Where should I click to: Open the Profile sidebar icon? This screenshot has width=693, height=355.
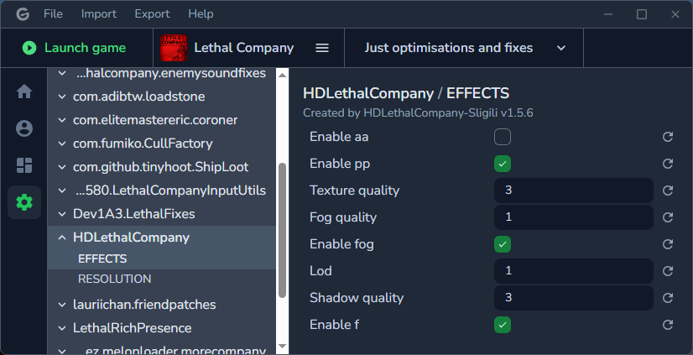point(24,128)
